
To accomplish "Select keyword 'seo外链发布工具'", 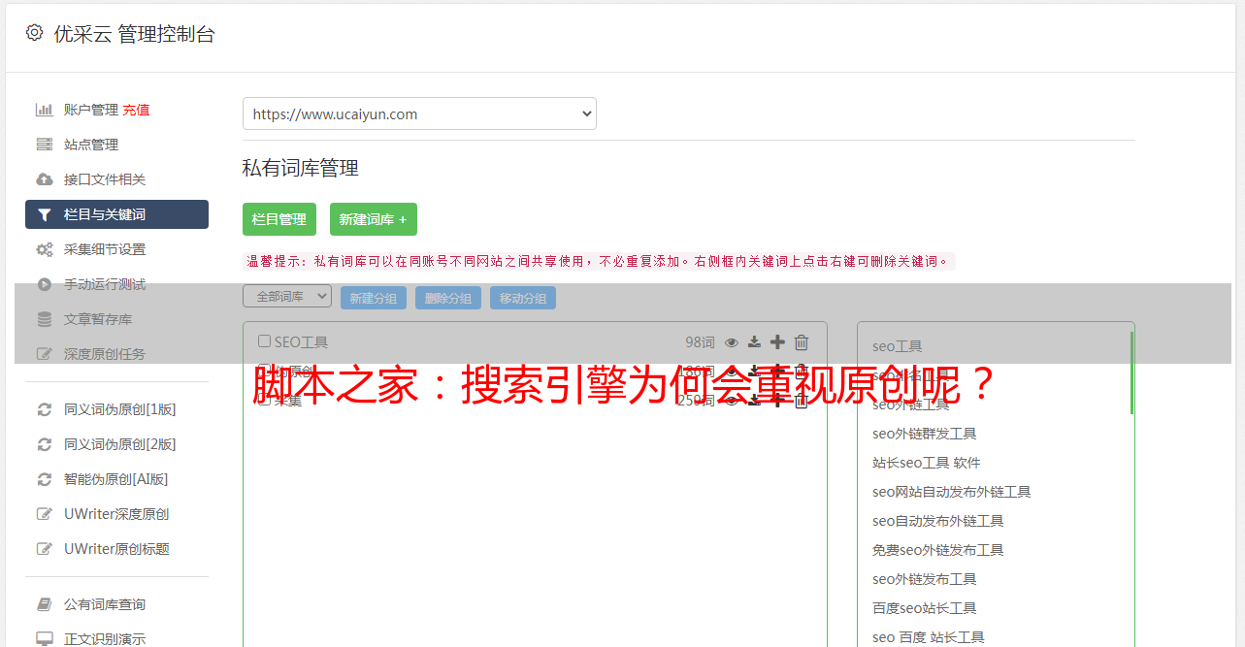I will tap(925, 579).
